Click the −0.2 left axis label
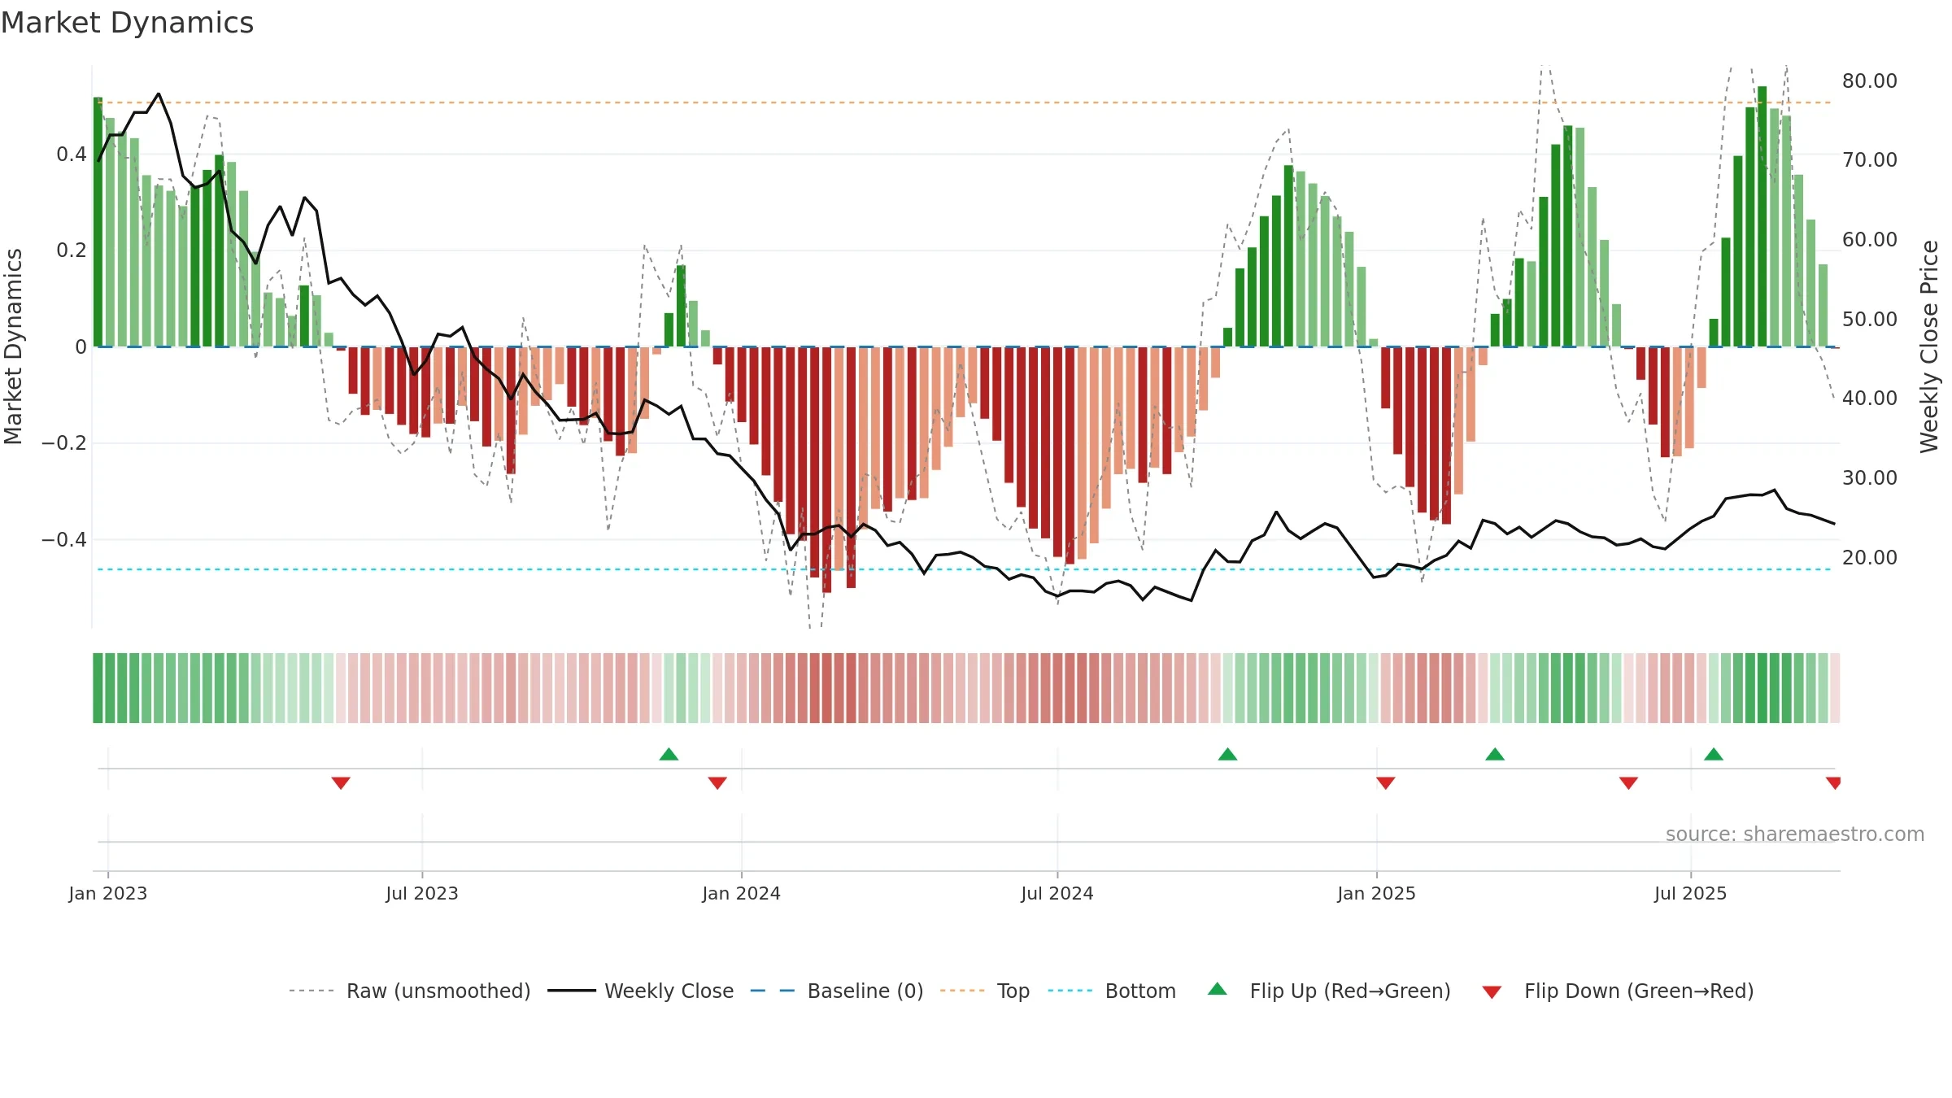1952x1098 pixels. click(64, 442)
